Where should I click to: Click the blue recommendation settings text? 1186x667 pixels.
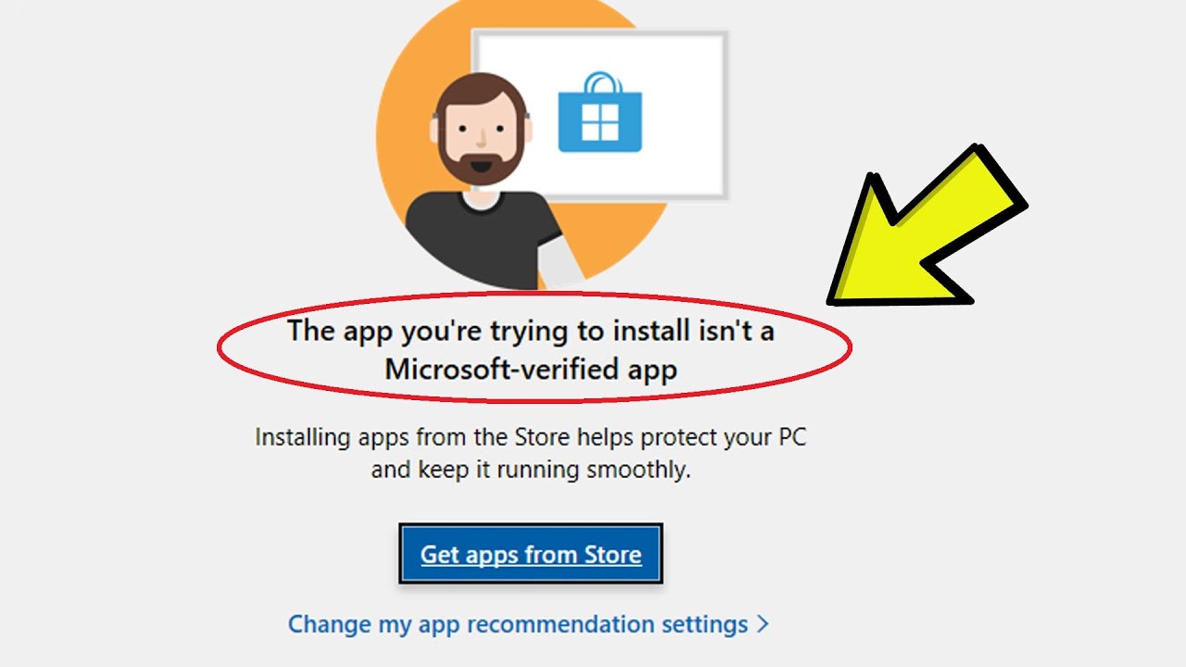click(519, 624)
